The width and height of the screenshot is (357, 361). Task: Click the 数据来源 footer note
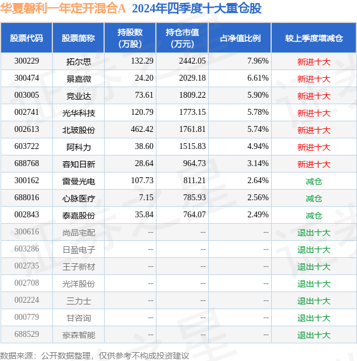click(x=95, y=355)
